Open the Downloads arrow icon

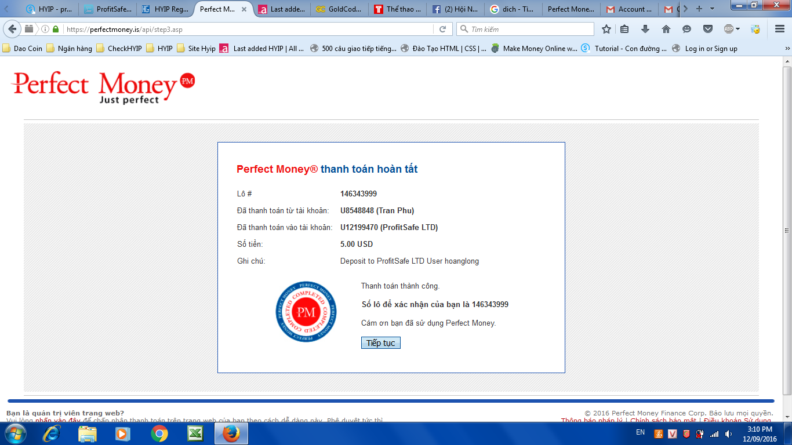[645, 29]
